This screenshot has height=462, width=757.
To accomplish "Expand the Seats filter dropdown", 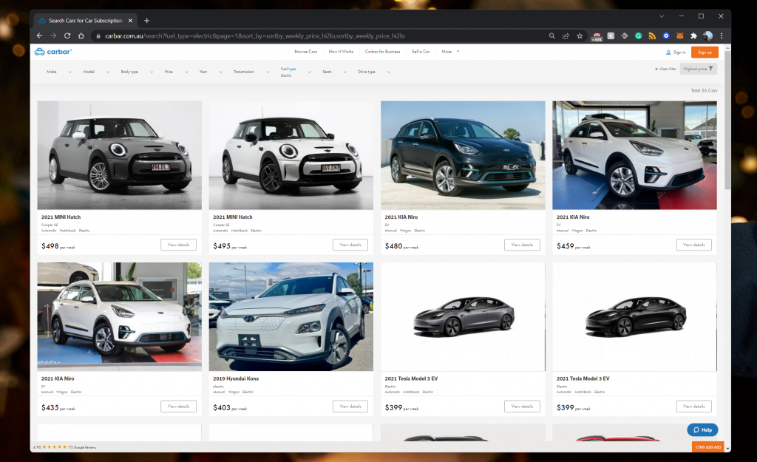I will click(x=334, y=72).
